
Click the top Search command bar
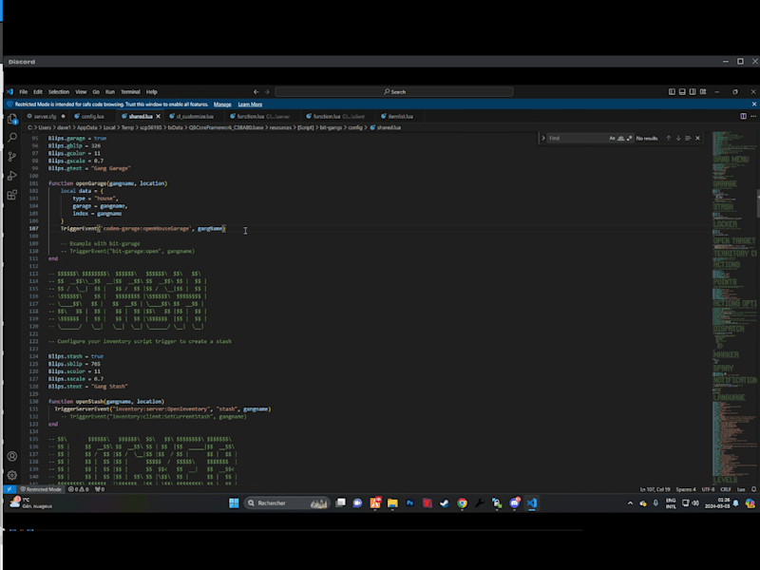coord(394,91)
